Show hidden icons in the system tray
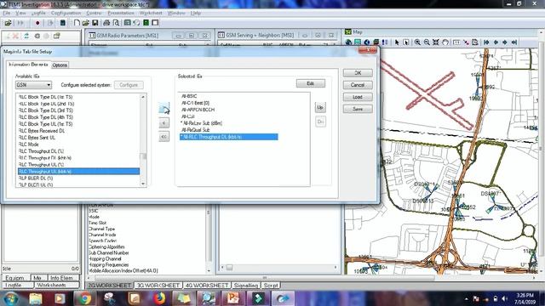 (x=466, y=298)
